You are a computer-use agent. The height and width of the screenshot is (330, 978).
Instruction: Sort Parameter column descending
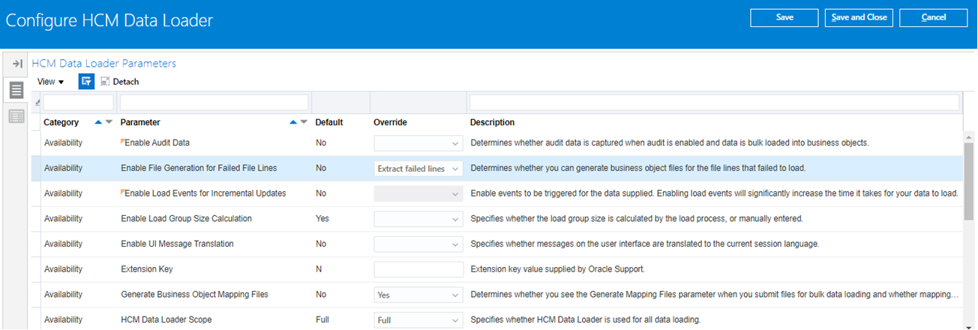click(304, 122)
